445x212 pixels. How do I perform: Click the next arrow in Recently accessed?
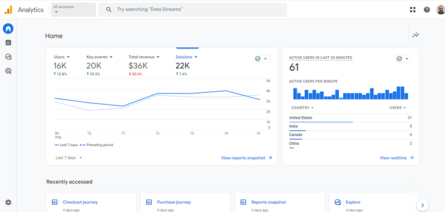click(x=423, y=205)
